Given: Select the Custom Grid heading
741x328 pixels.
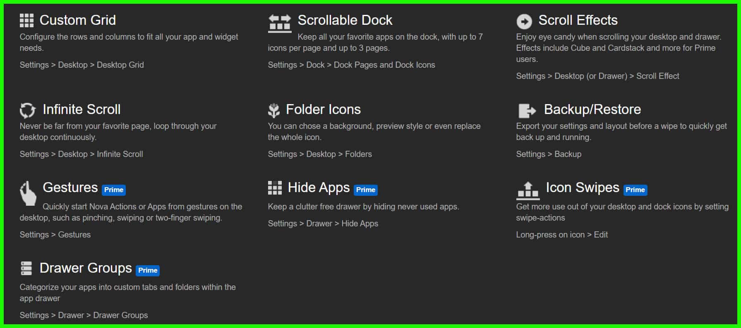Looking at the screenshot, I should (78, 20).
